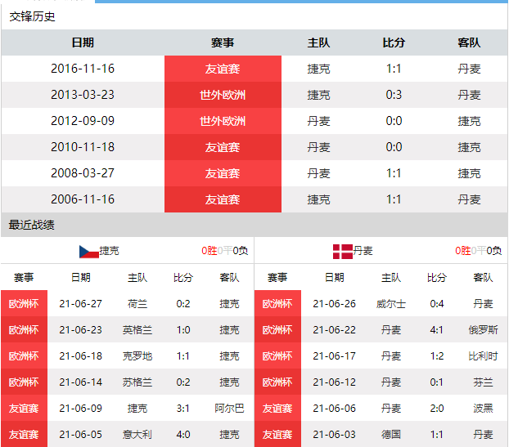Image resolution: width=509 pixels, height=447 pixels.
Task: Click 友谊赛 tag of 2006-11-16 match
Action: [223, 199]
